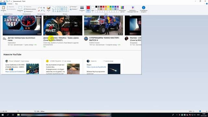Viewport: 208px width, 117px height.
Task: Click the Select (Выделить) rectangle icon
Action: (20, 8)
